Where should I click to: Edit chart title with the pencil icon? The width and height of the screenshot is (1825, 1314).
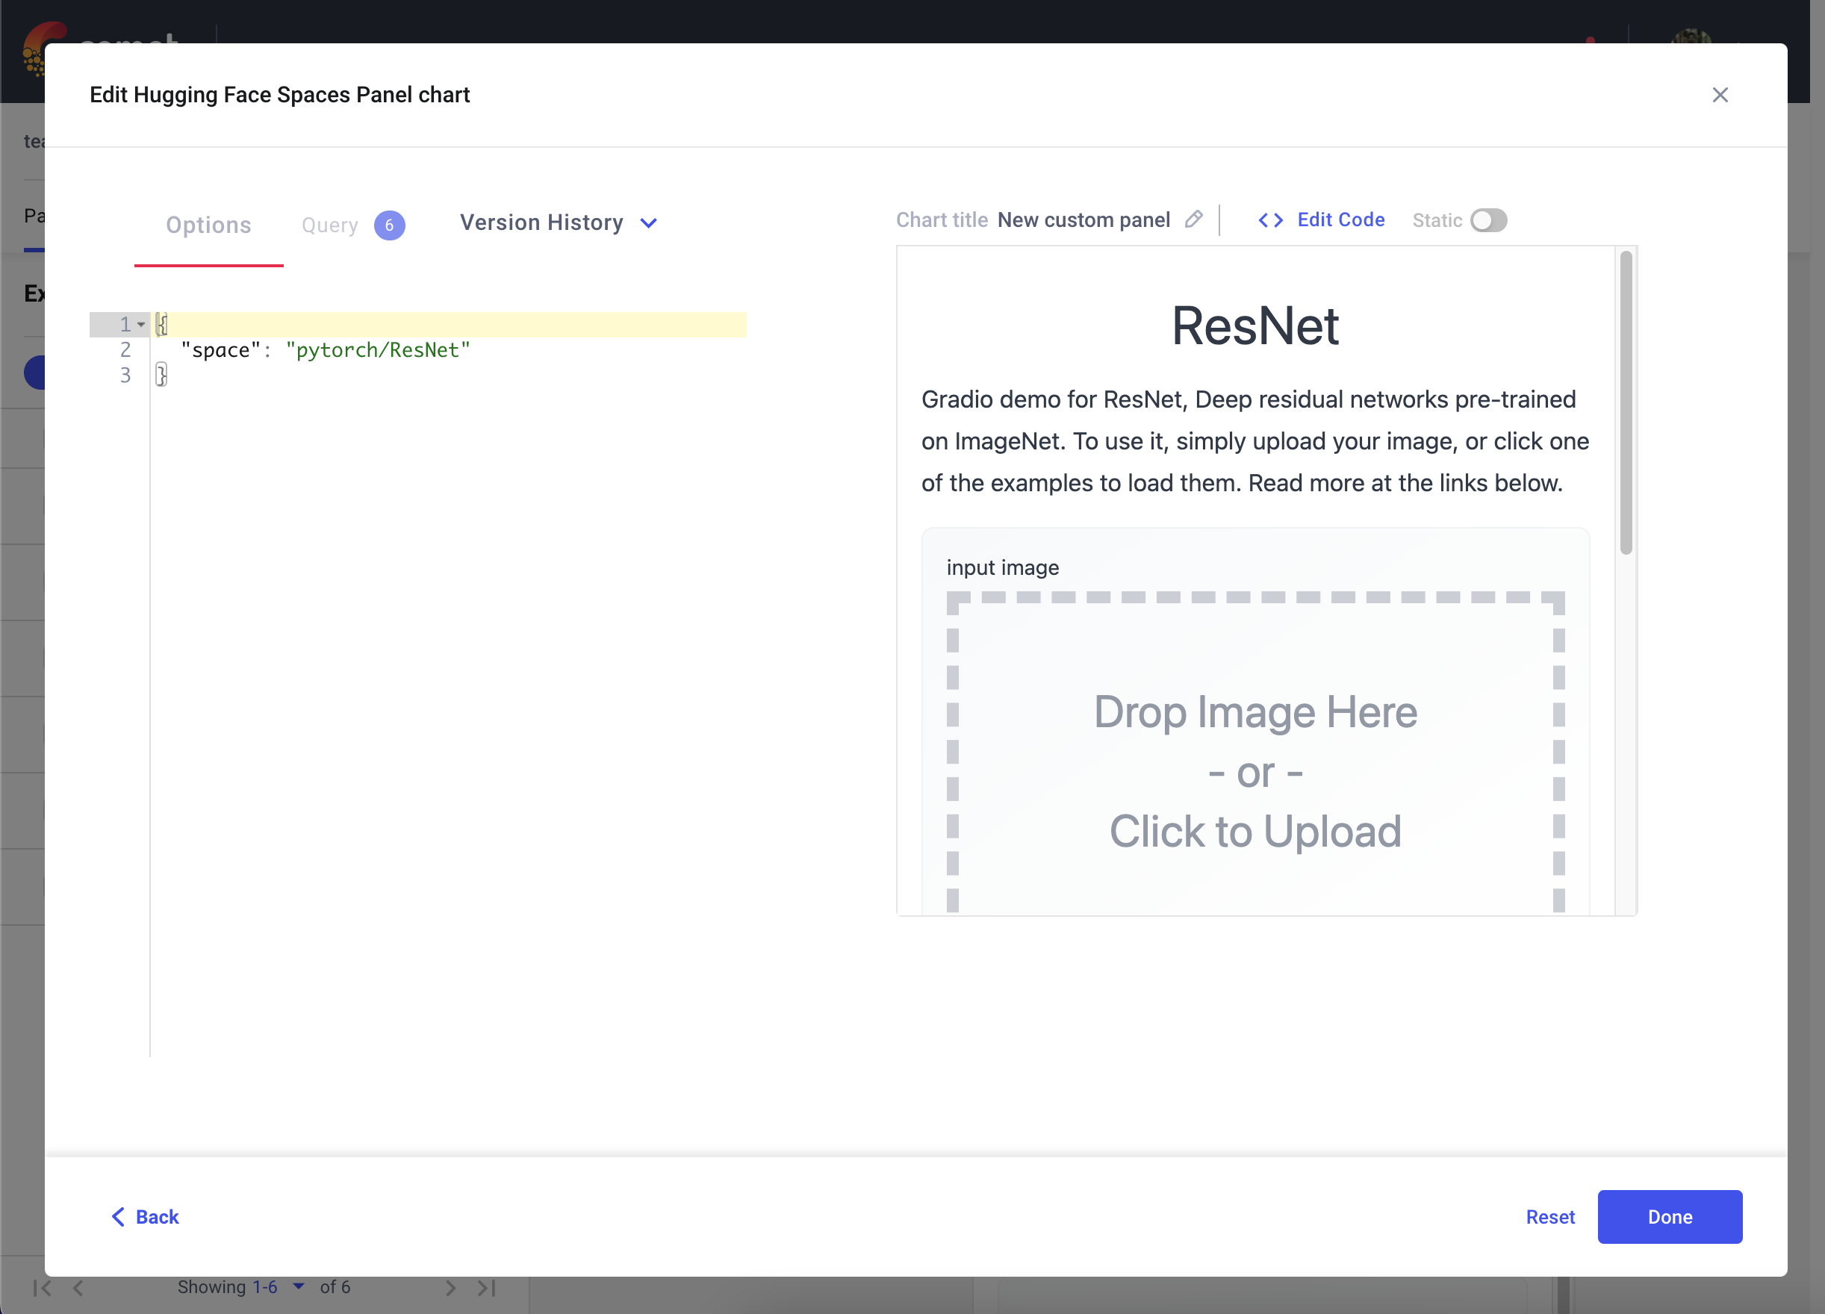(1193, 219)
